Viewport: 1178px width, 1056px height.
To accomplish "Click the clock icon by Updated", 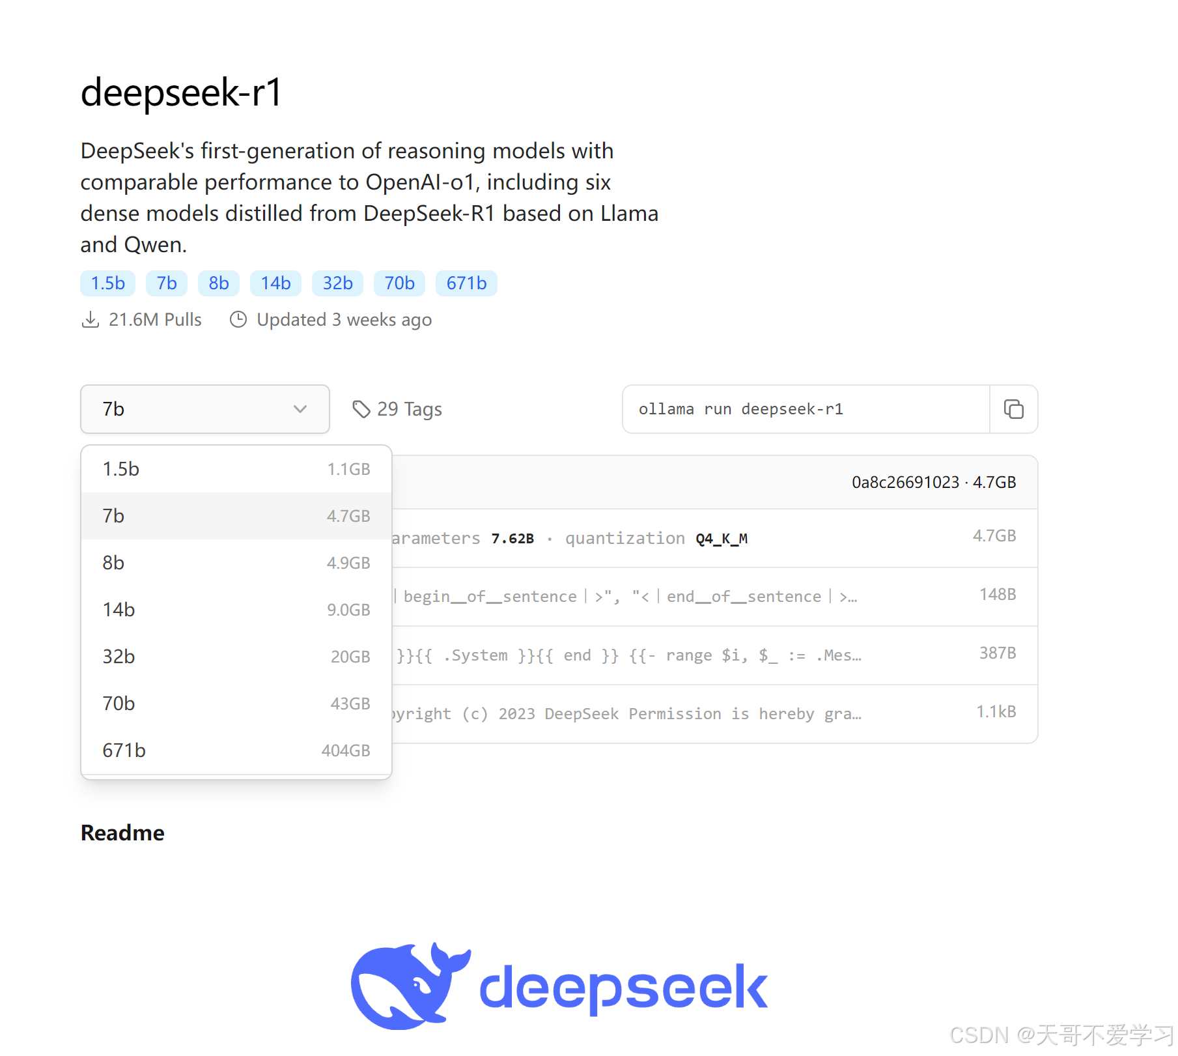I will tap(238, 320).
